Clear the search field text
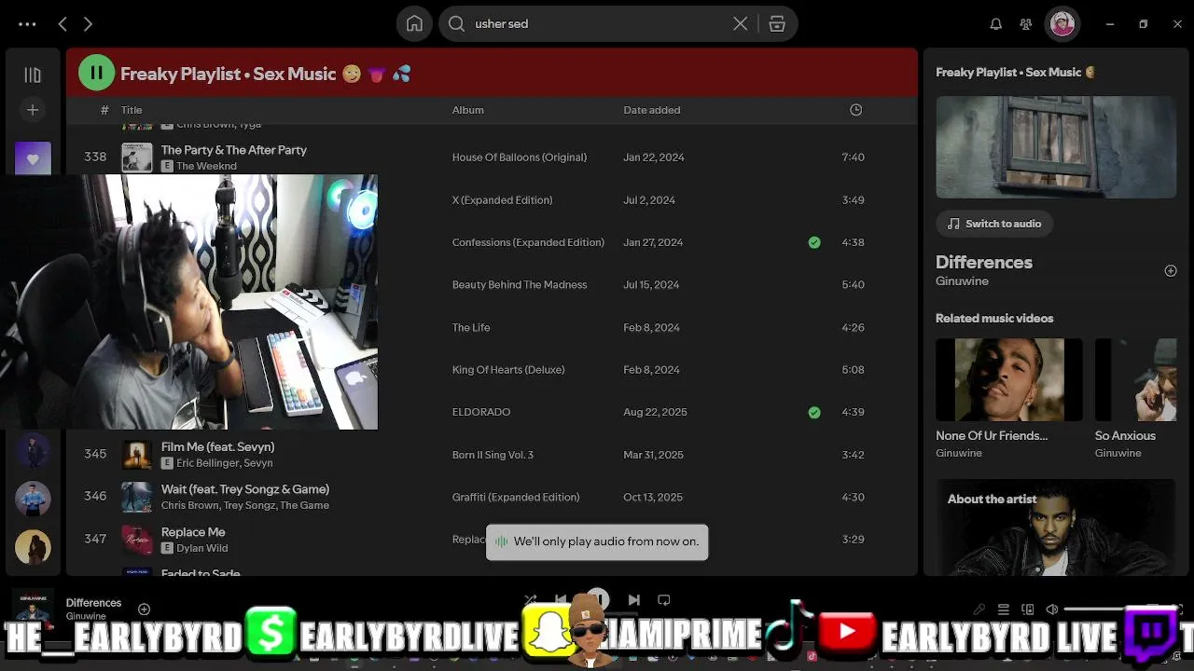Viewport: 1194px width, 671px height. click(740, 24)
